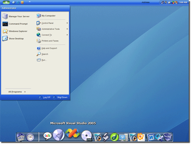This screenshot has width=191, height=144.
Task: Click the first quick launch icon beside Start
Action: point(13,2)
